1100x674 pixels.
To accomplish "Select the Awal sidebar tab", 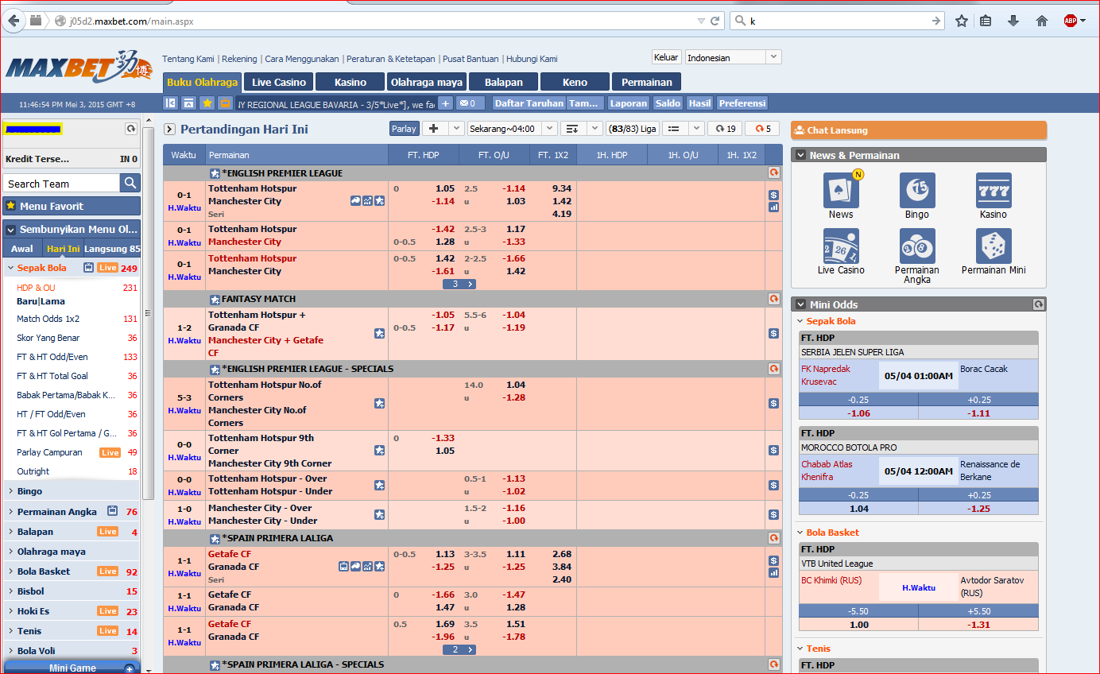I will click(22, 249).
